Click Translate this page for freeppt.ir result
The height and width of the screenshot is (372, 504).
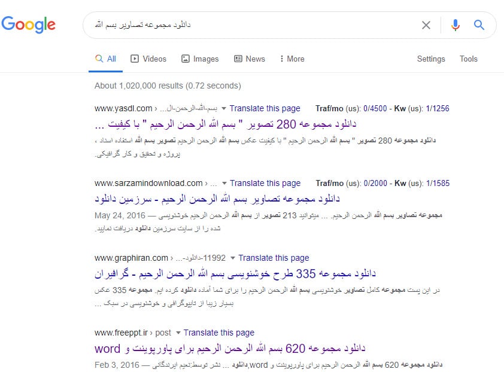click(219, 333)
